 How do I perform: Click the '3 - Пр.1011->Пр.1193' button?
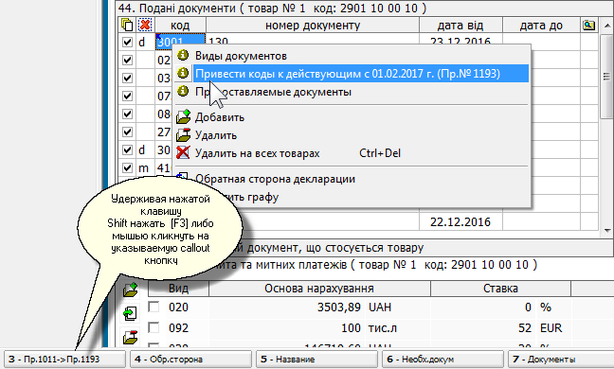(64, 360)
